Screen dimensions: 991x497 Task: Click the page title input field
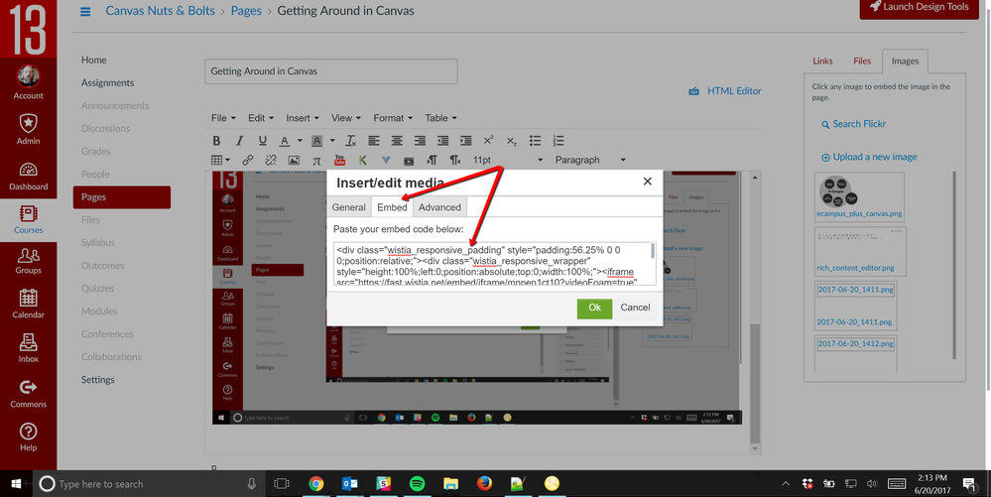[x=331, y=71]
